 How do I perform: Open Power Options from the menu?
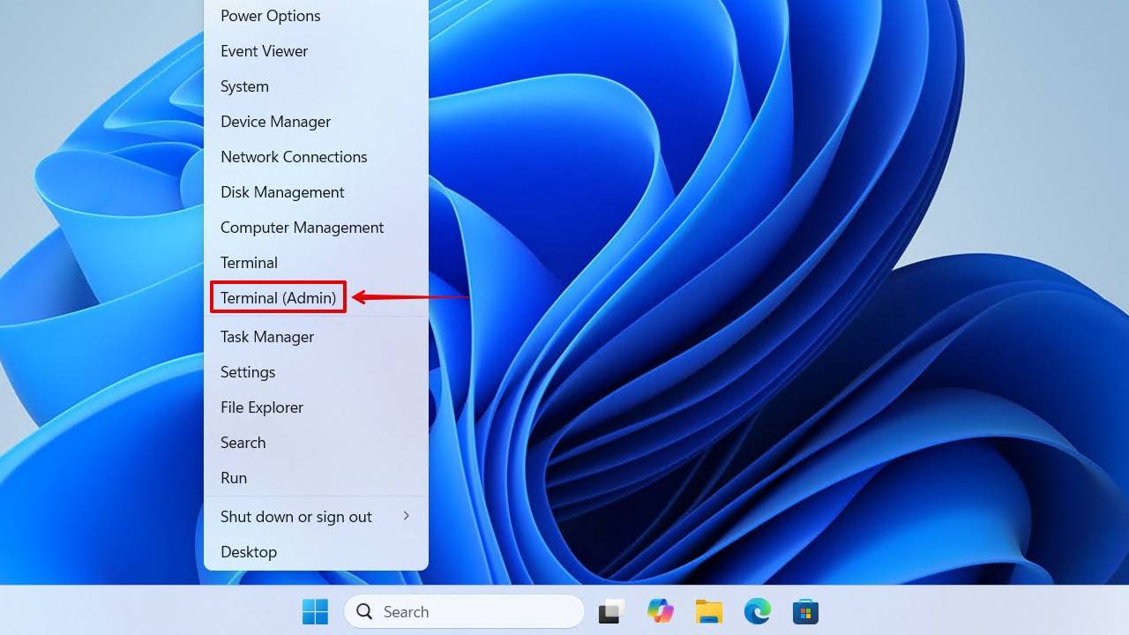coord(270,16)
